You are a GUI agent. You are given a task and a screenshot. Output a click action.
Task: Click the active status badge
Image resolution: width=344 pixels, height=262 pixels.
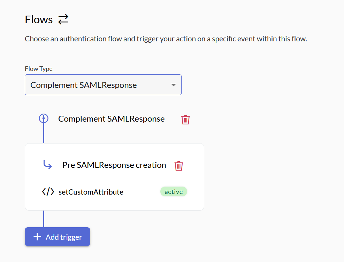[174, 192]
